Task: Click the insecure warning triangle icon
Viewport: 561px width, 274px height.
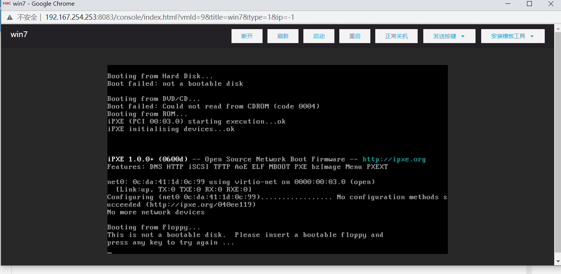Action: tap(9, 17)
